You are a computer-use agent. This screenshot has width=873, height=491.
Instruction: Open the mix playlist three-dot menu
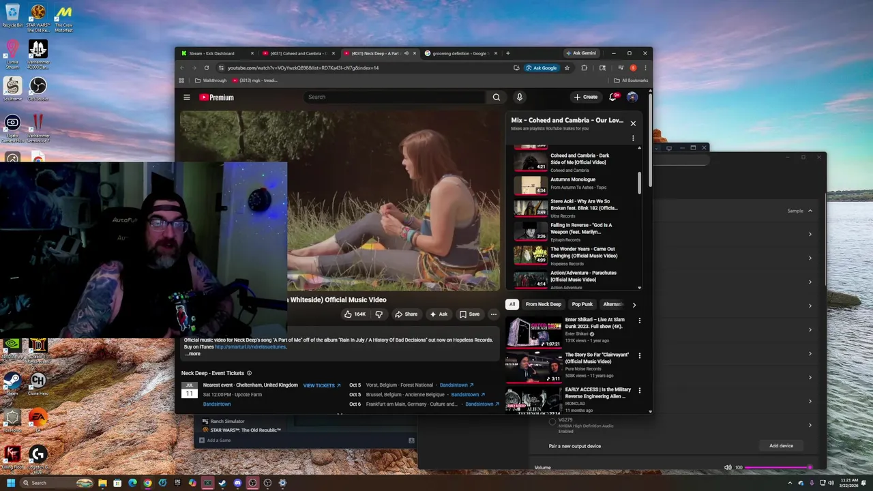633,138
